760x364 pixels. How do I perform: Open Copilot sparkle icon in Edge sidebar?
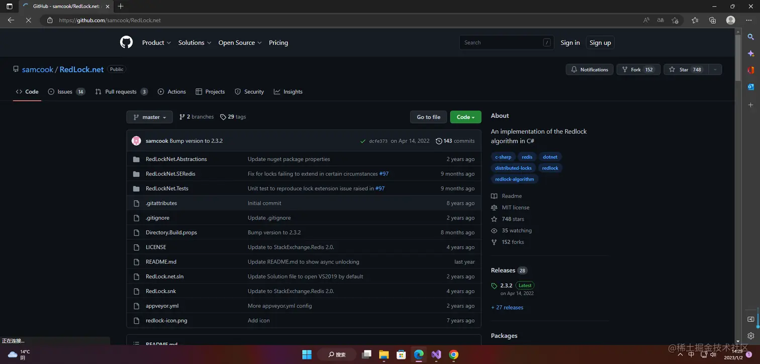pyautogui.click(x=750, y=53)
